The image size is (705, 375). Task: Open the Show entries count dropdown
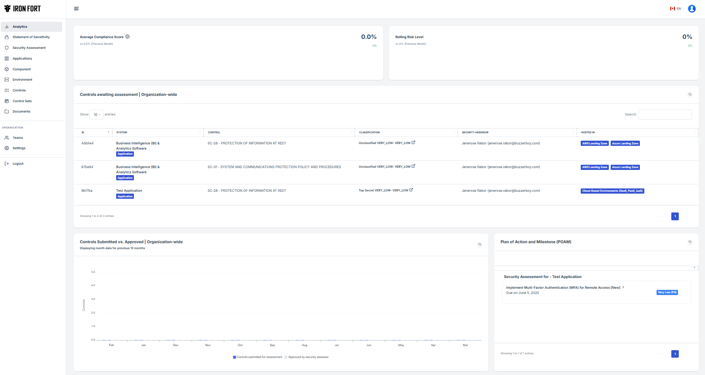pos(97,115)
